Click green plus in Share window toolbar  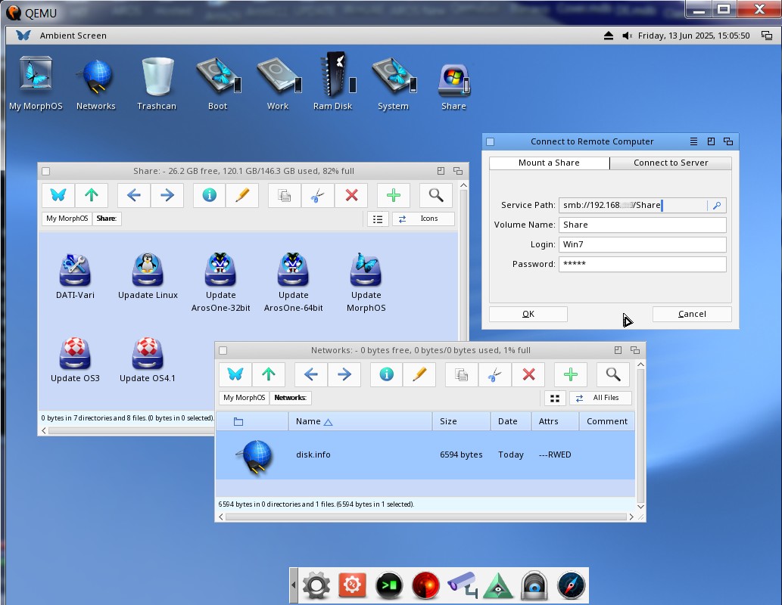click(x=394, y=195)
